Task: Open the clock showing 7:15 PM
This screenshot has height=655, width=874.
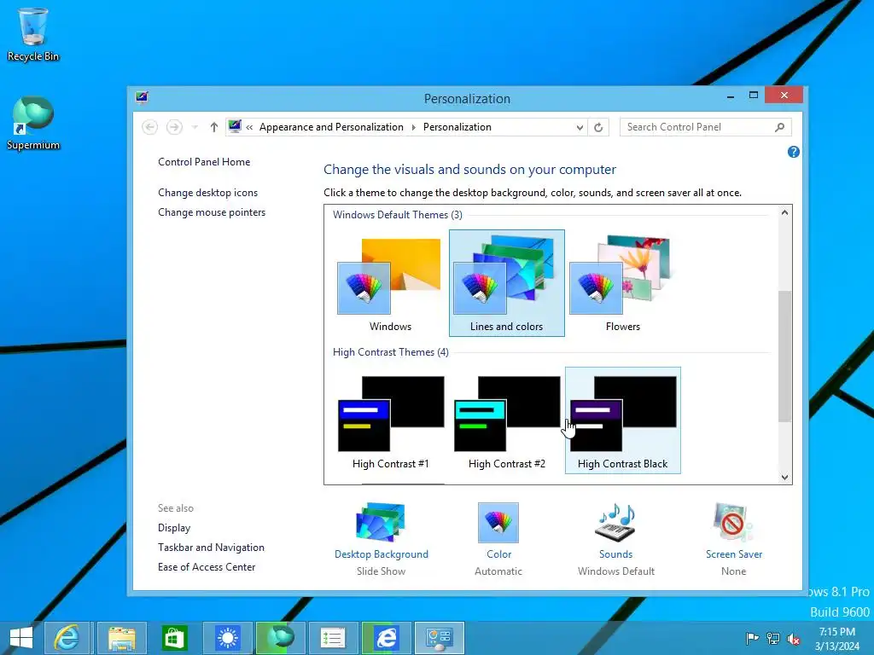Action: [837, 639]
